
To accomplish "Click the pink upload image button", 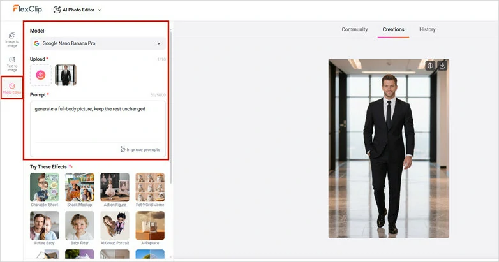I will point(41,75).
